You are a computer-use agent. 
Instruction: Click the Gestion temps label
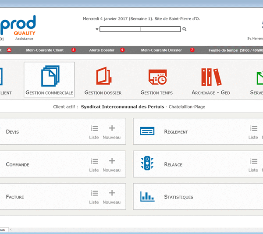tap(156, 93)
